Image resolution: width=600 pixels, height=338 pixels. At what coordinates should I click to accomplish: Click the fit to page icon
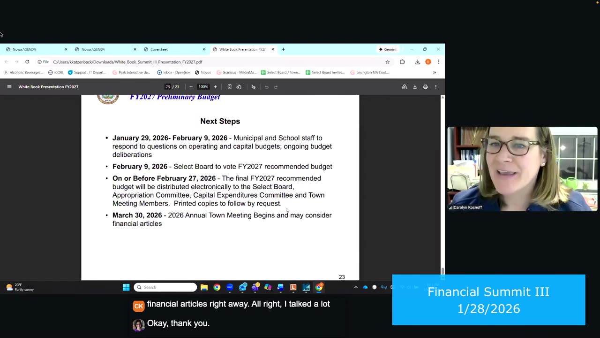point(229,87)
